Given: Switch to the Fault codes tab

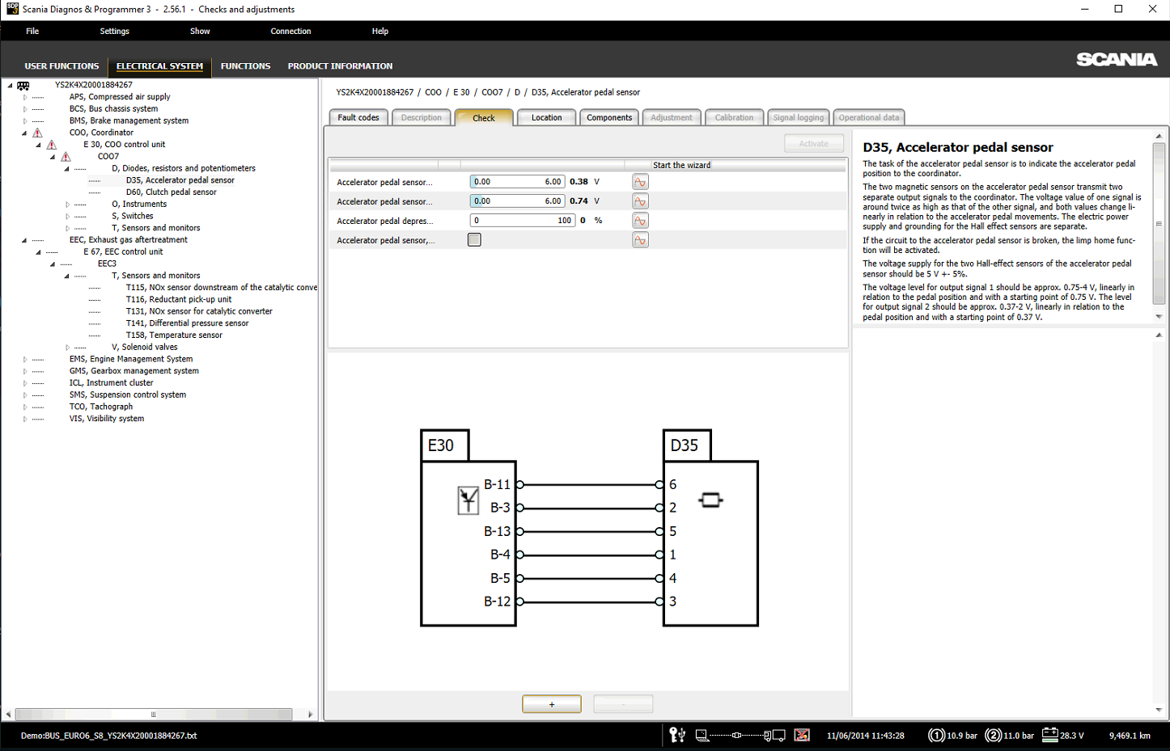Looking at the screenshot, I should (358, 118).
